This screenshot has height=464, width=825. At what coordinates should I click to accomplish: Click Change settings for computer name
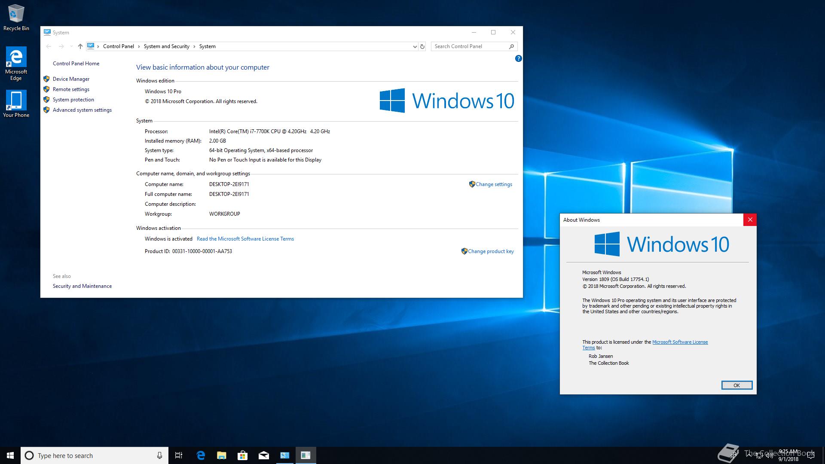pos(493,184)
